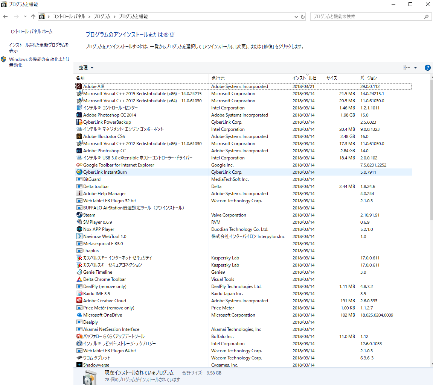This screenshot has width=433, height=385.
Task: Open the address bar history dropdown
Action: 296,17
